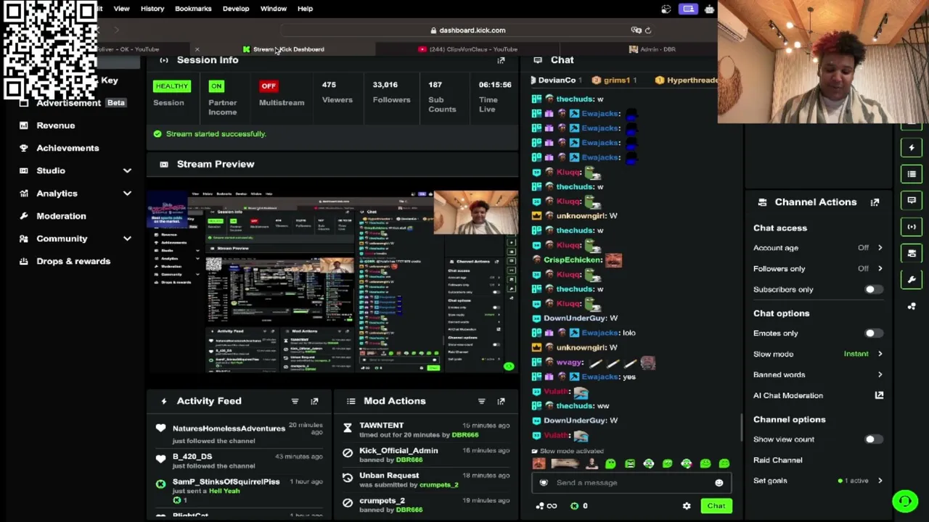Open Followers only options chevron
Viewport: 929px width, 522px height.
pyautogui.click(x=880, y=268)
